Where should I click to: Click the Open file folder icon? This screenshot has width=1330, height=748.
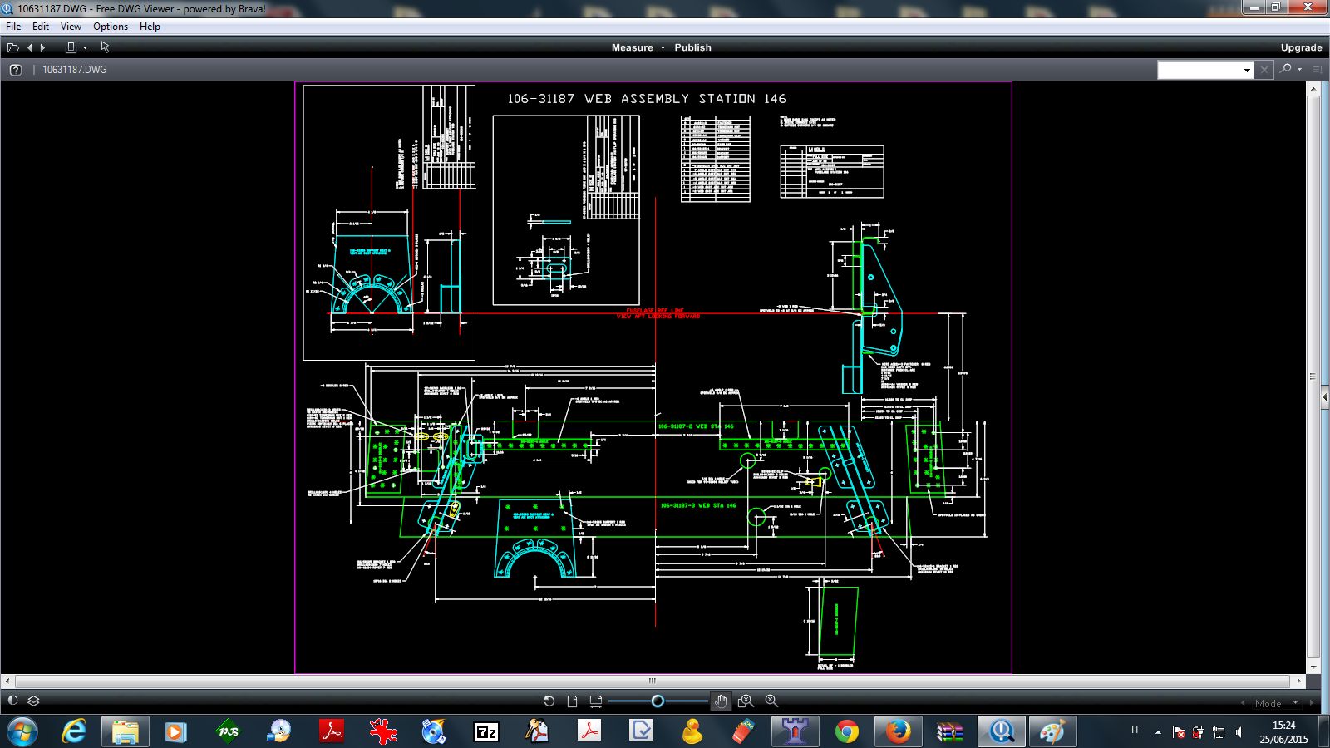[13, 47]
